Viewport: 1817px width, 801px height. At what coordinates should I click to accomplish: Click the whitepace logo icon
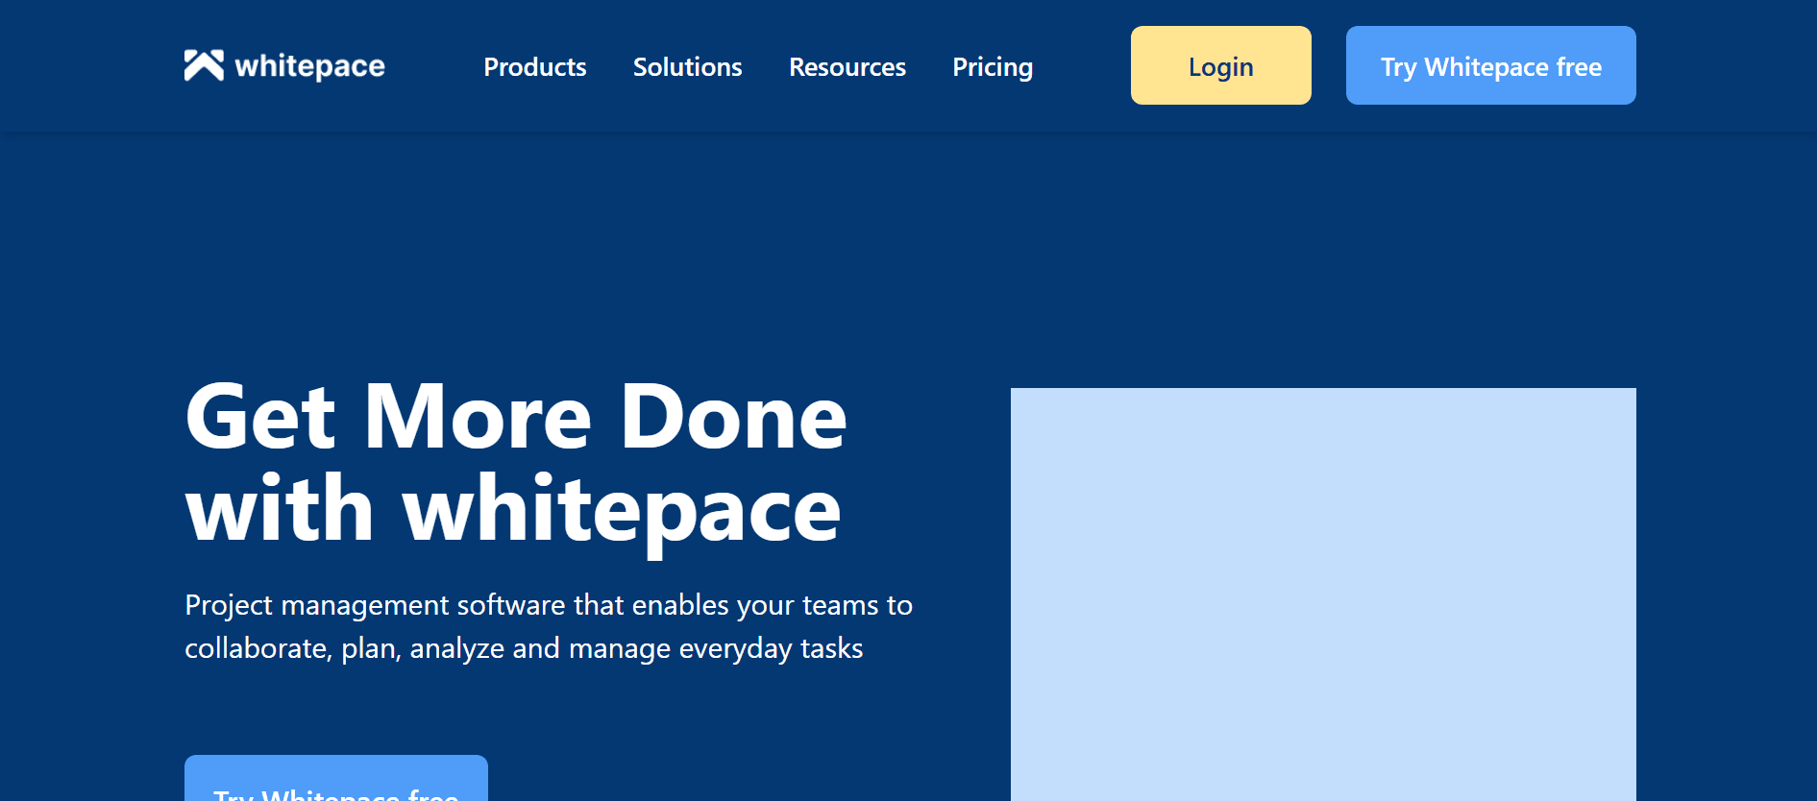(x=204, y=65)
